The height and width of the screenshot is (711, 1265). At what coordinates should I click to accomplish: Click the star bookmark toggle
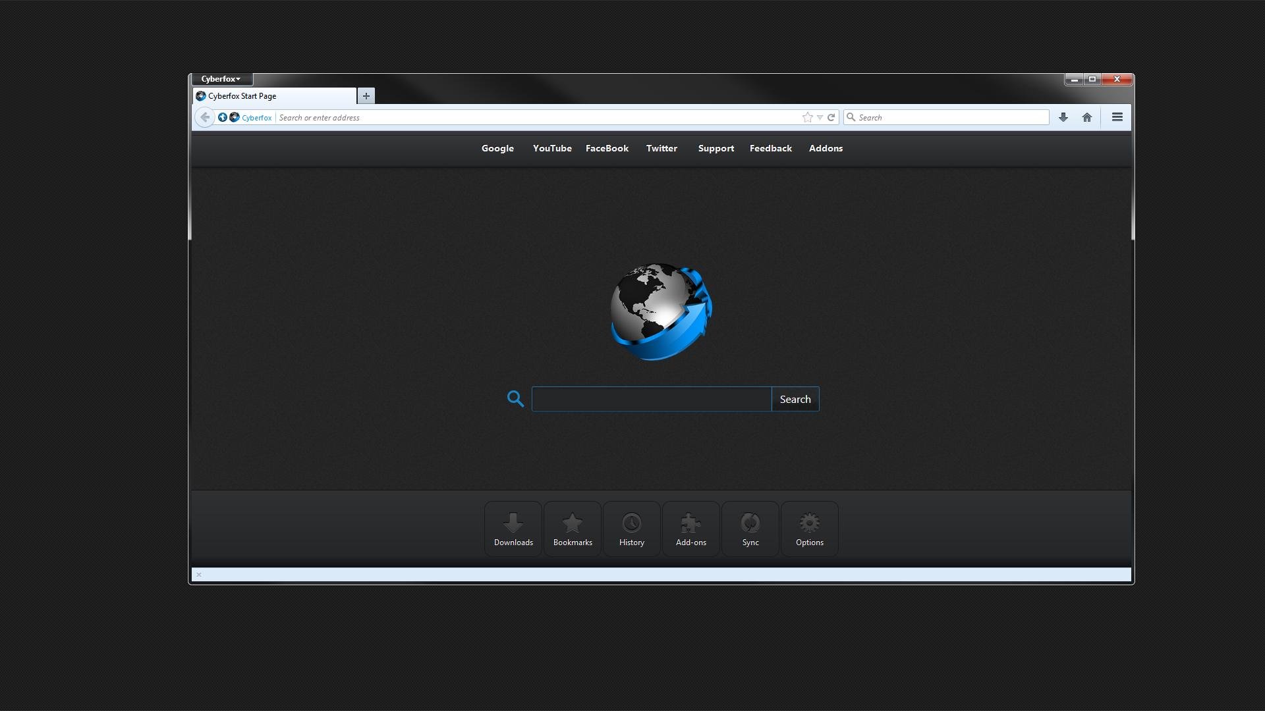(806, 117)
